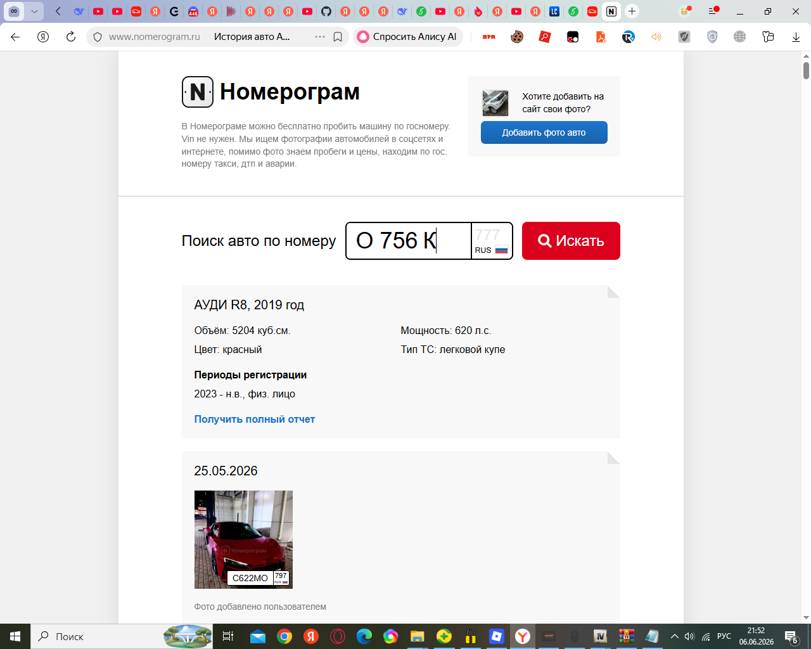Image resolution: width=811 pixels, height=649 pixels.
Task: Bookmark this page with the bookmark icon
Action: click(x=338, y=37)
